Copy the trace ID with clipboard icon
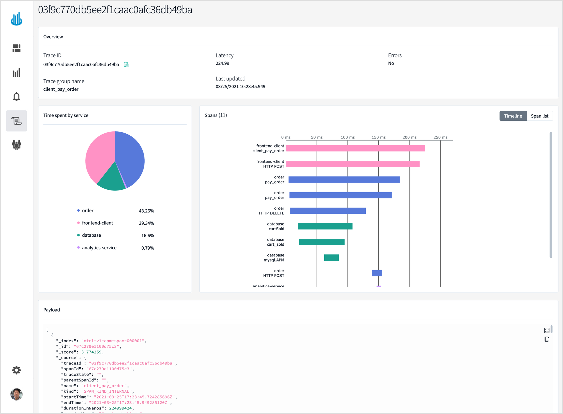Screen dimensions: 563x414 click(x=126, y=65)
